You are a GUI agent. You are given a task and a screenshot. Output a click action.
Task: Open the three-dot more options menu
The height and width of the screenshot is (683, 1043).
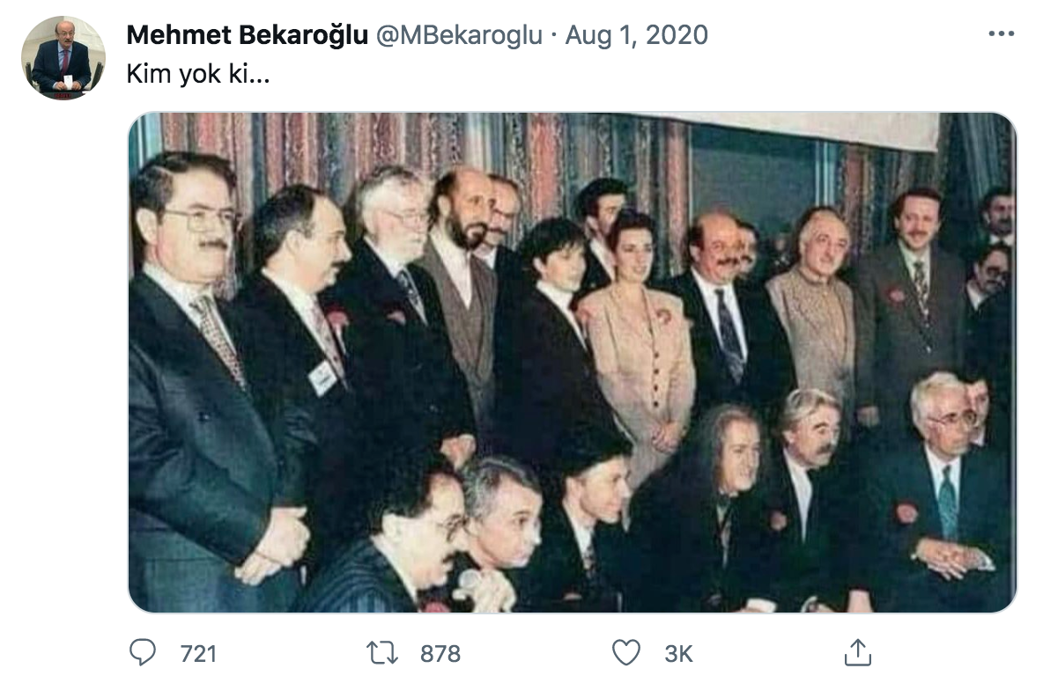[1001, 33]
